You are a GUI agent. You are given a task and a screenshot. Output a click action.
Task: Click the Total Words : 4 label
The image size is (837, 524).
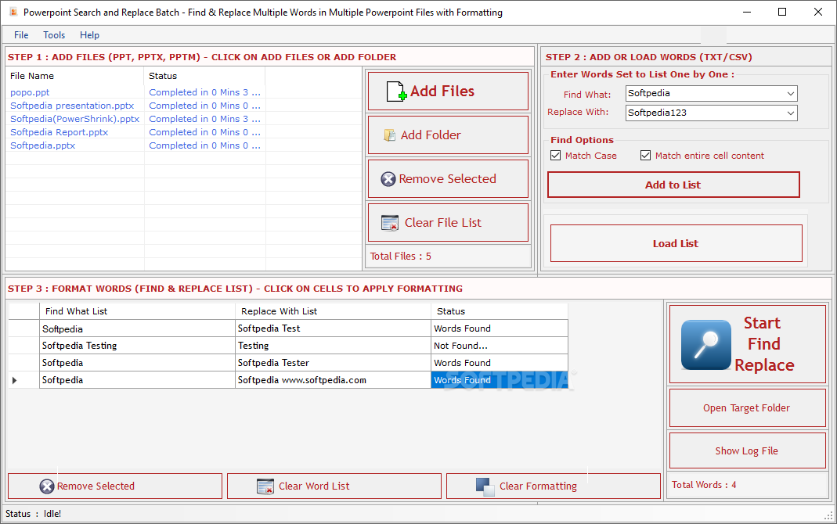(x=704, y=485)
